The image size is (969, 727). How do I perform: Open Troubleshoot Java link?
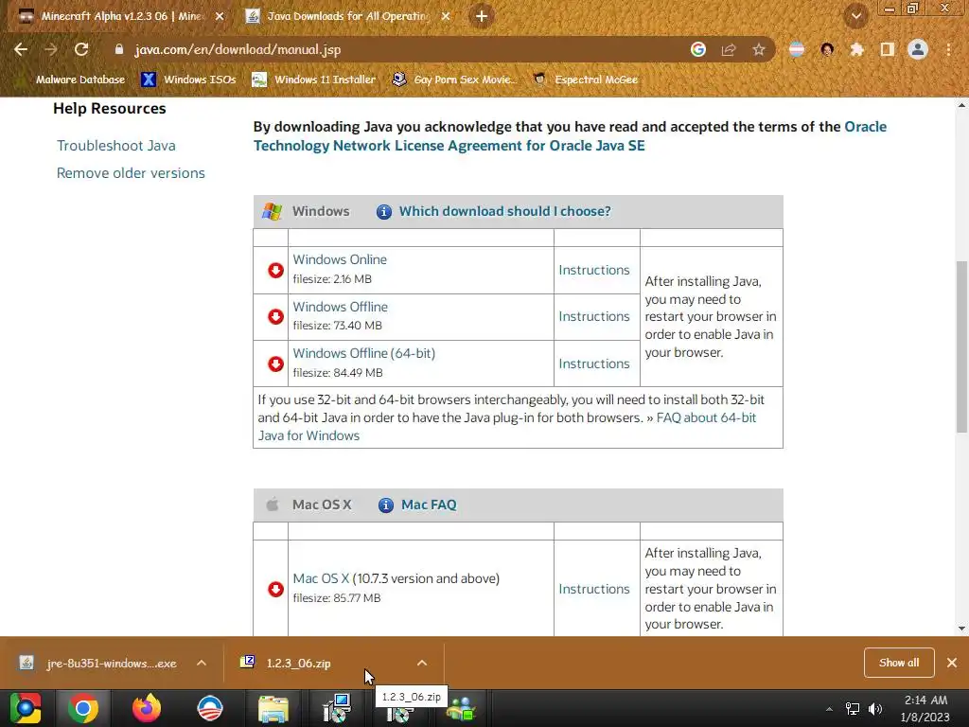(x=116, y=145)
